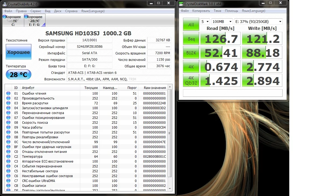This screenshot has width=310, height=196.
Task: Click the empty comment field below the results
Action: tap(232, 93)
